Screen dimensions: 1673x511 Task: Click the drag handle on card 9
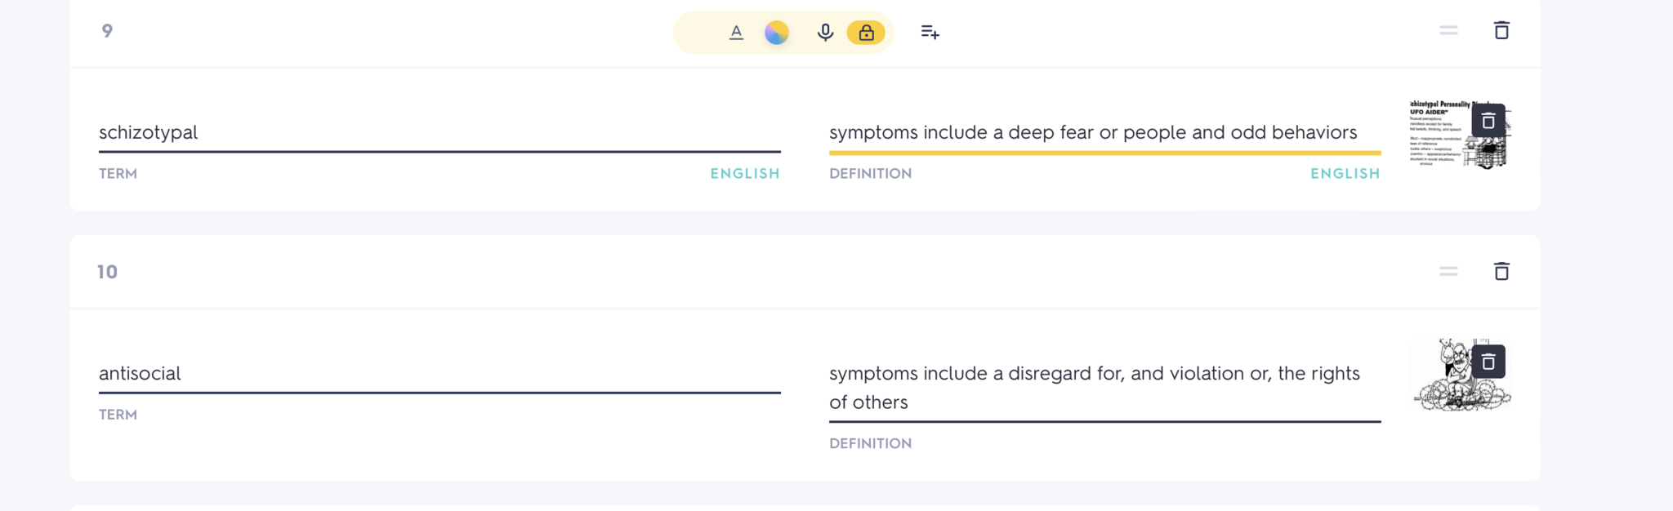point(1448,30)
